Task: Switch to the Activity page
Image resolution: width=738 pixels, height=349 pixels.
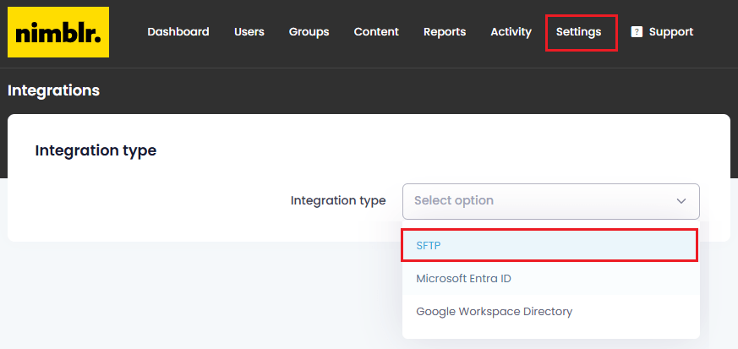Action: click(x=511, y=32)
